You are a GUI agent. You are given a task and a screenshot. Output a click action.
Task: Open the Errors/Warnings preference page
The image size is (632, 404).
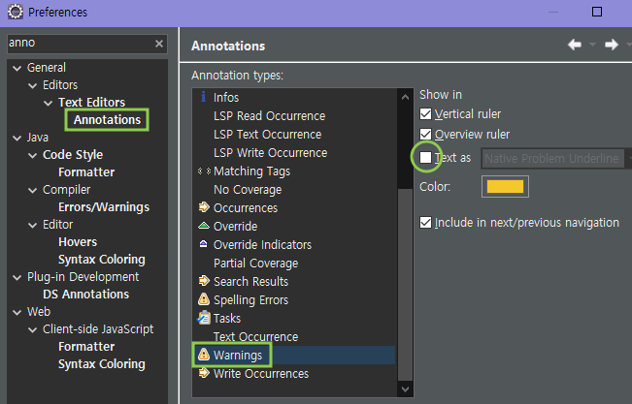click(103, 207)
